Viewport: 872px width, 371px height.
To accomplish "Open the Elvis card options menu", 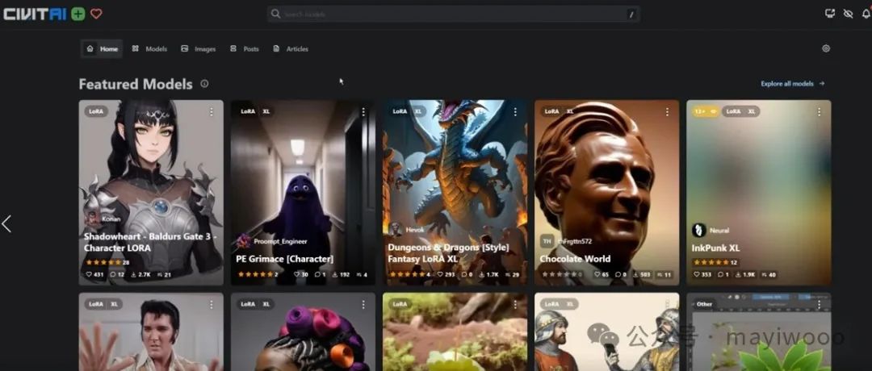I will [x=212, y=304].
